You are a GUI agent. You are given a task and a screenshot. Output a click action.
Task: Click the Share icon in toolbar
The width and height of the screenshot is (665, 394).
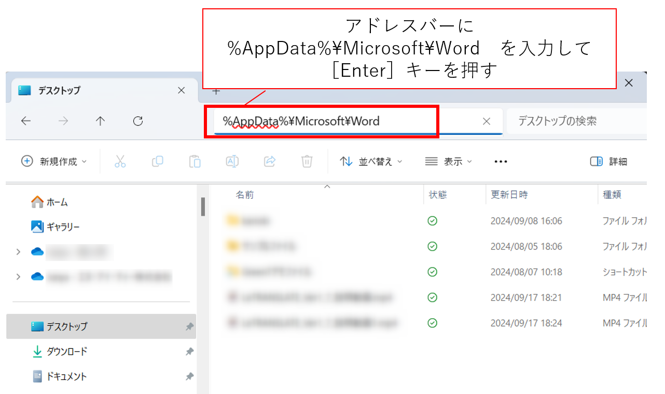click(x=269, y=162)
